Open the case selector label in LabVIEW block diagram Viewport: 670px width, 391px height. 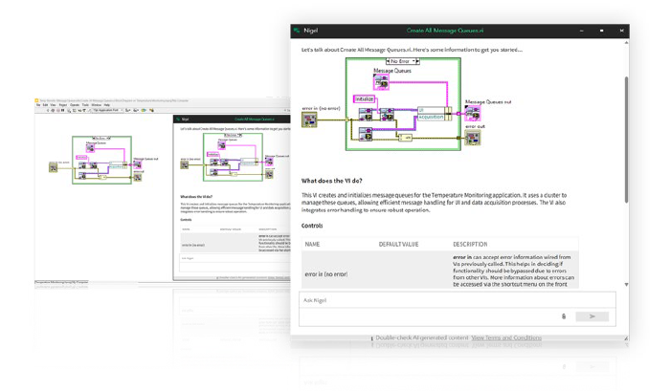[101, 139]
